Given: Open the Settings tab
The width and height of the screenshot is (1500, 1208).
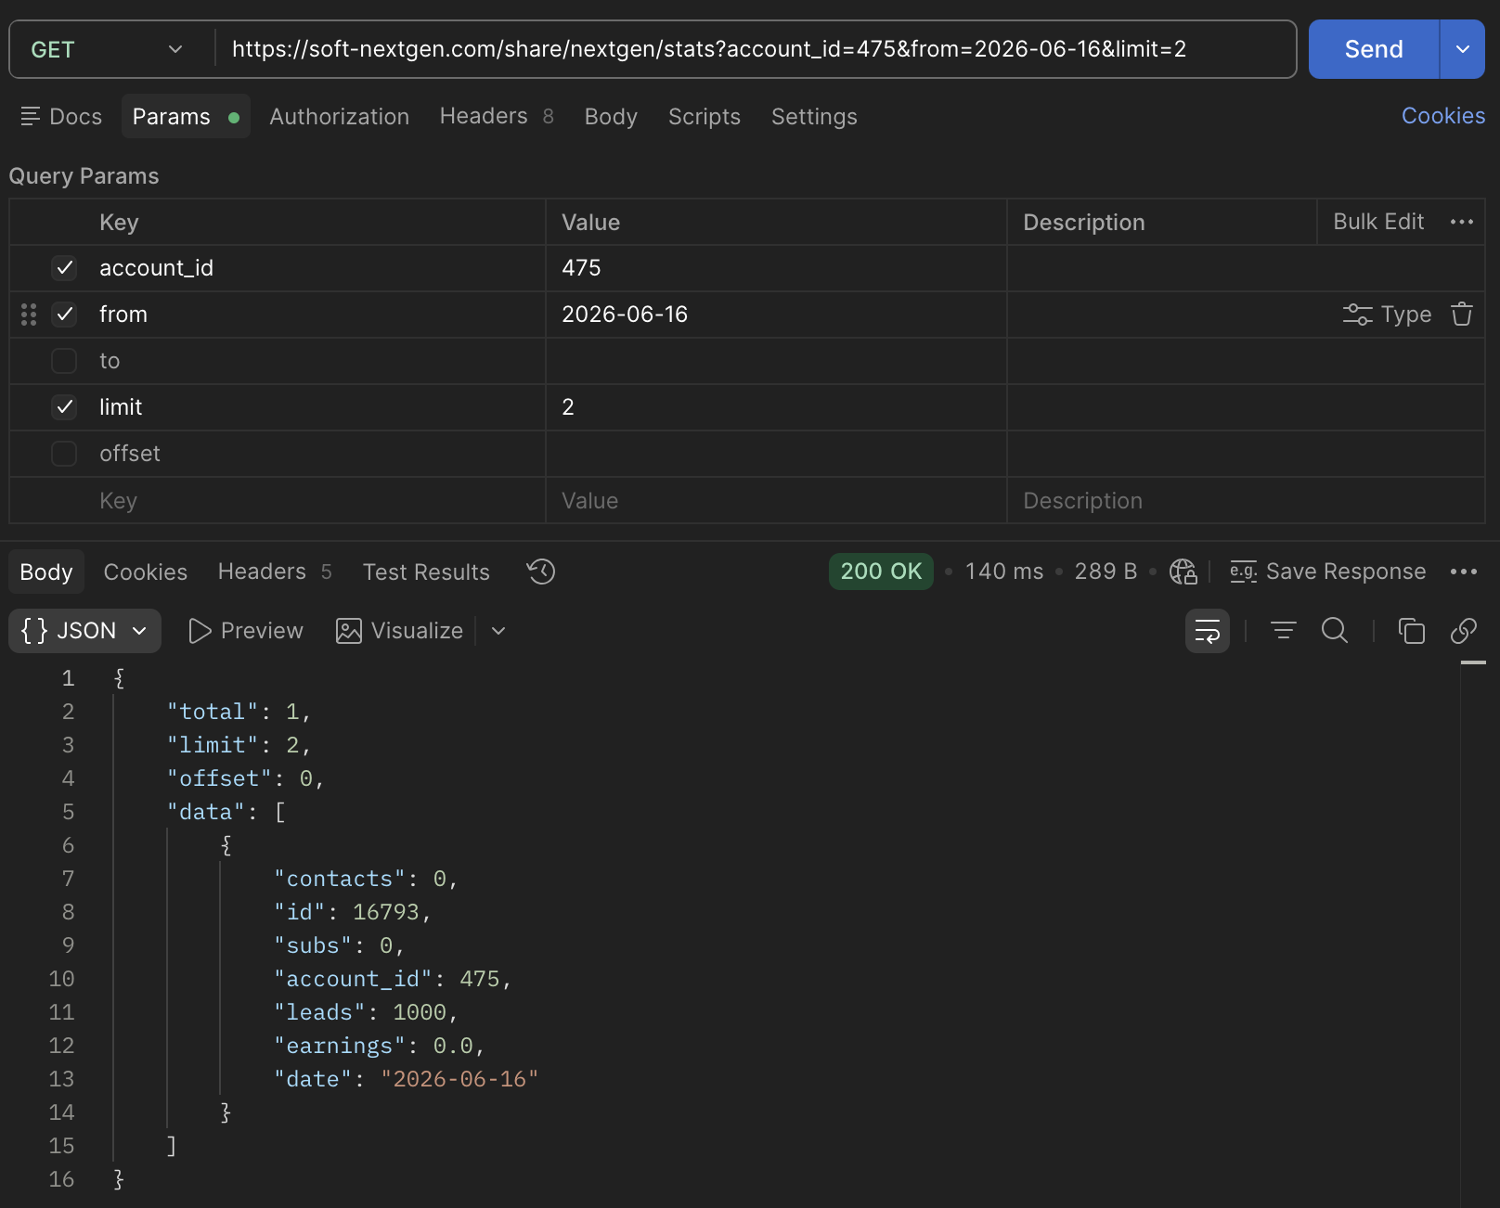Looking at the screenshot, I should coord(814,116).
